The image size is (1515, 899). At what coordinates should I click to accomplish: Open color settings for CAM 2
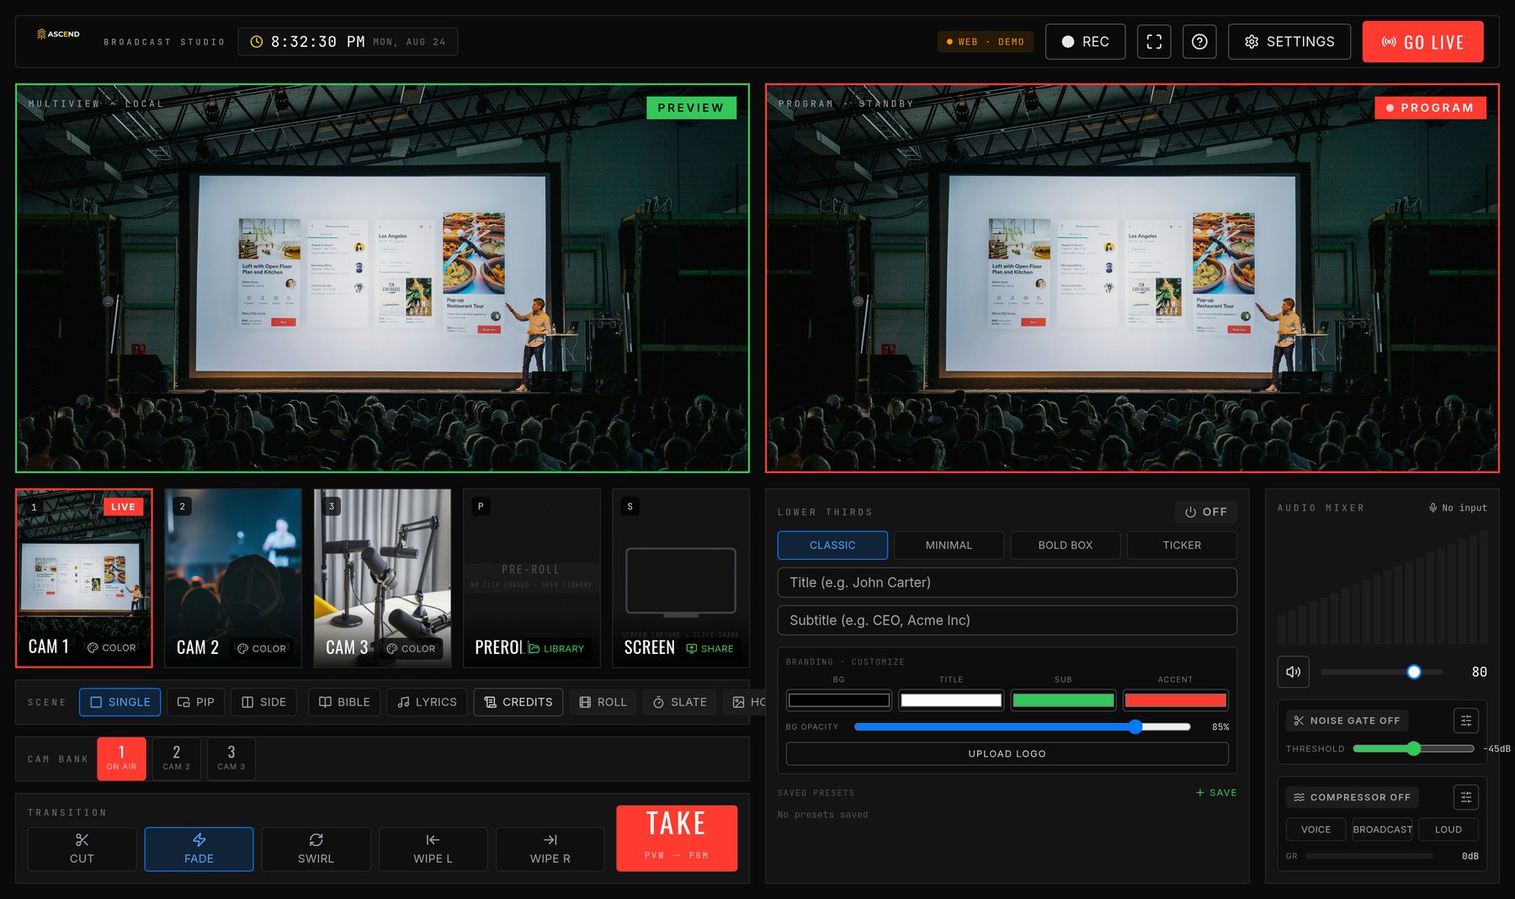click(x=262, y=648)
